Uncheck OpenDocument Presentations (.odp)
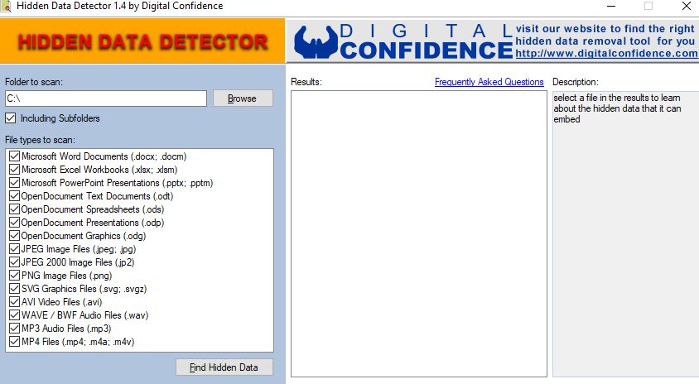 [x=14, y=223]
